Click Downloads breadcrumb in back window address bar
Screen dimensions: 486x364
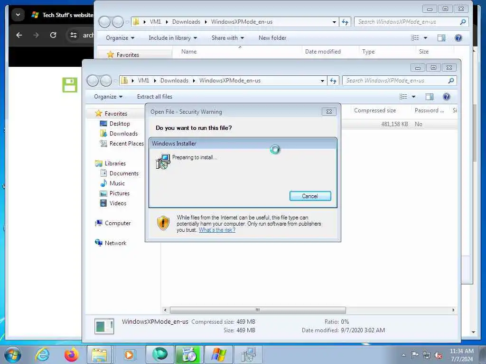tap(186, 22)
